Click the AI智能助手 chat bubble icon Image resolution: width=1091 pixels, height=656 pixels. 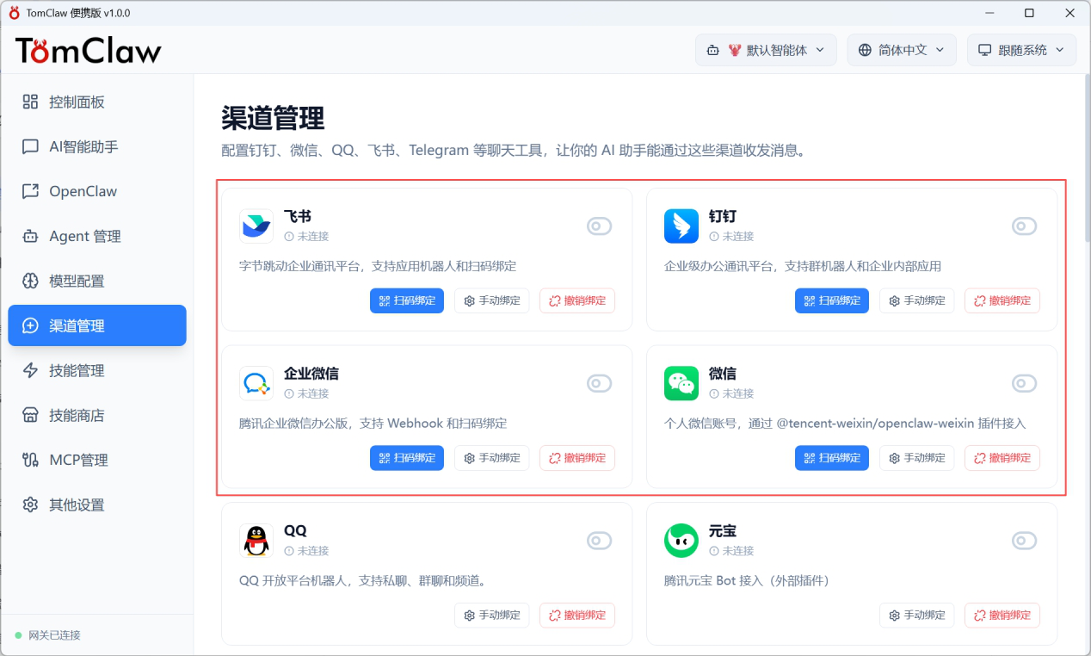[x=30, y=146]
